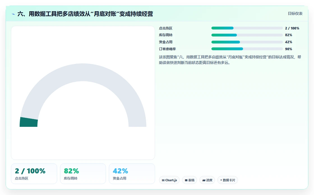Click the 90% value next to 订单准确率

288,49
